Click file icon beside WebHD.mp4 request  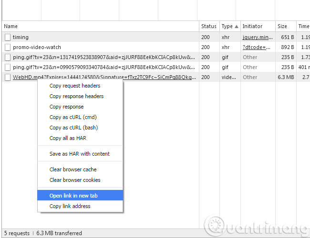pos(8,77)
